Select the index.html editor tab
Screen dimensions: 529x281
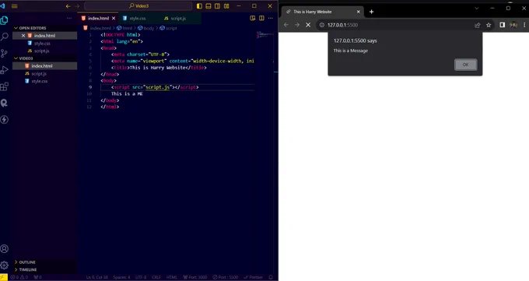point(98,18)
